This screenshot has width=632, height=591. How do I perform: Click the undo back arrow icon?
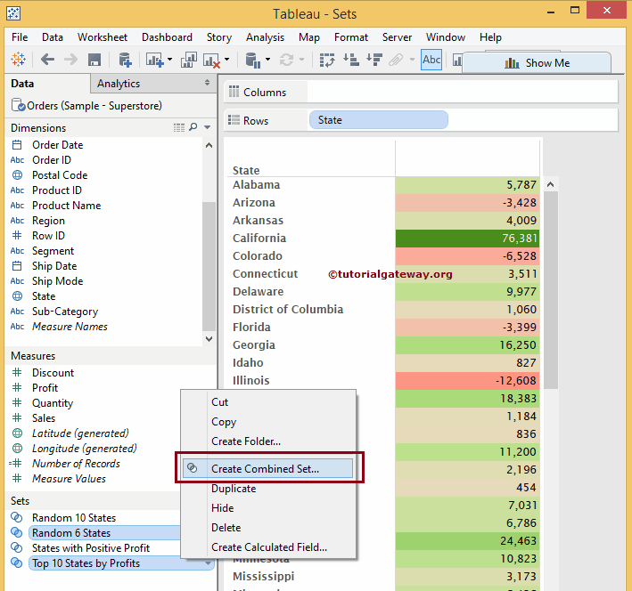[47, 60]
